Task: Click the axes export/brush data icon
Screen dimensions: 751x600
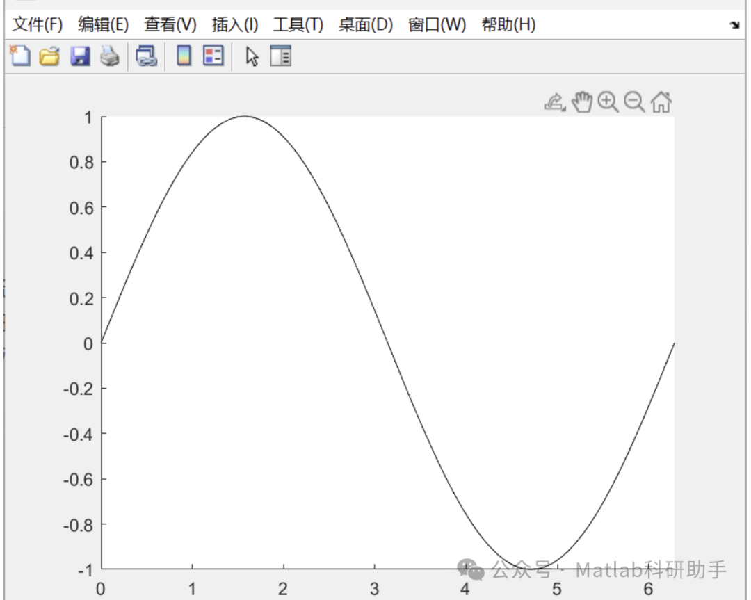Action: coord(555,102)
